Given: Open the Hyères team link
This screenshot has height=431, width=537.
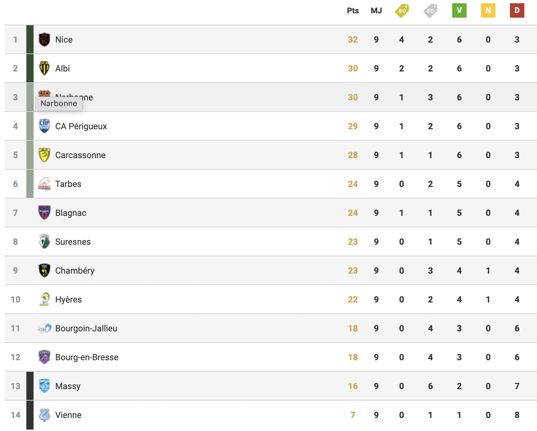Looking at the screenshot, I should tap(69, 299).
